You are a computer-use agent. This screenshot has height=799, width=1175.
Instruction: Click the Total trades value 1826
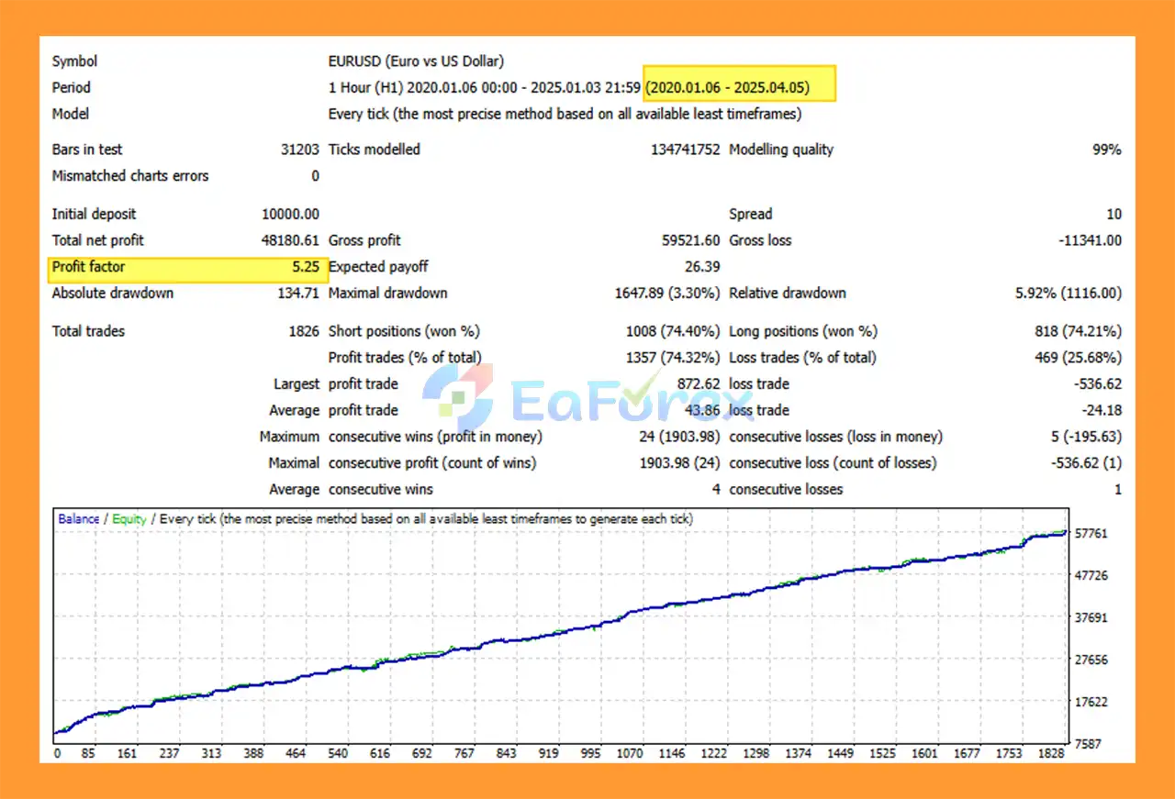click(x=305, y=331)
